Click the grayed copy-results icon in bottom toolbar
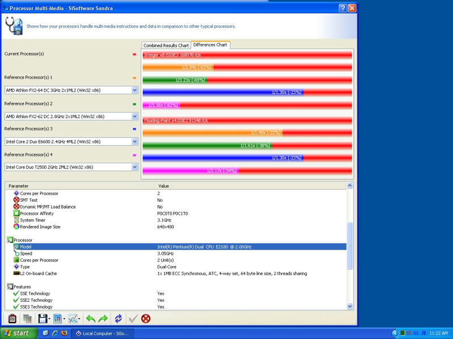The height and width of the screenshot is (339, 453). (x=27, y=319)
